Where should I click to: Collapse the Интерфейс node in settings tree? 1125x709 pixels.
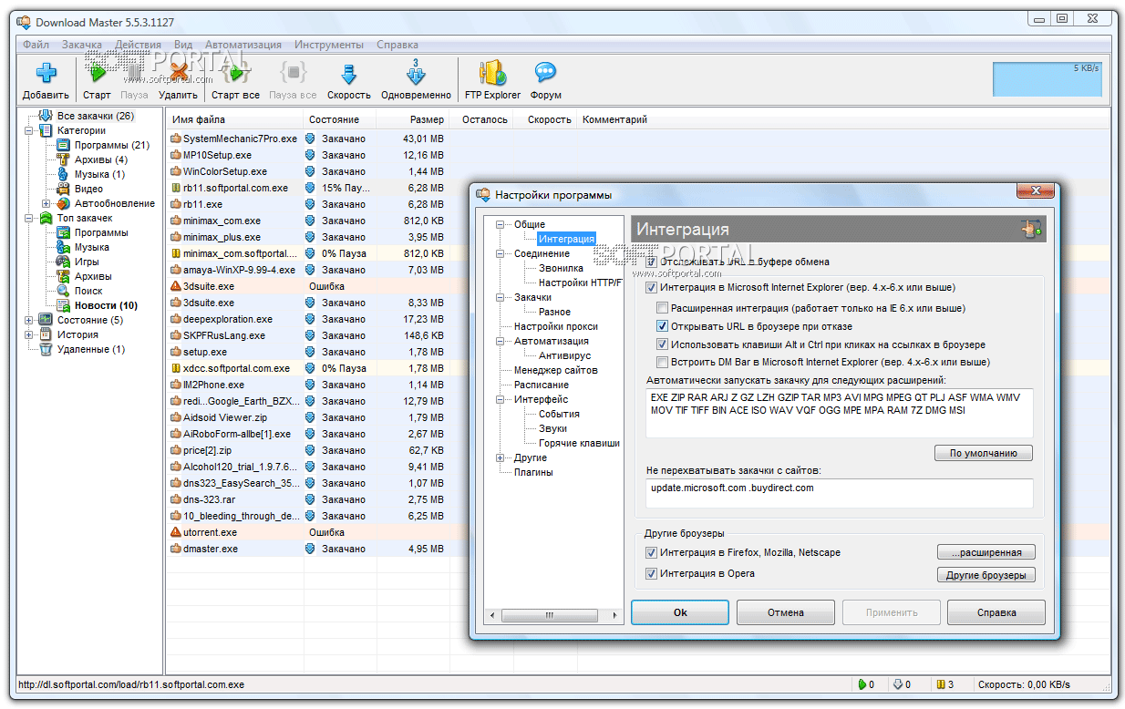500,399
